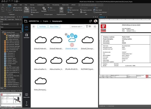Click the Value input field in Pages panel
Image resolution: width=151 pixels, height=109 pixels.
coord(11,29)
